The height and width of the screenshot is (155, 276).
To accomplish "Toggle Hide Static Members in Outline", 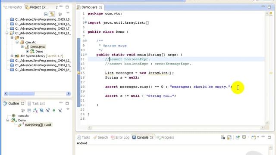I will tap(48, 110).
